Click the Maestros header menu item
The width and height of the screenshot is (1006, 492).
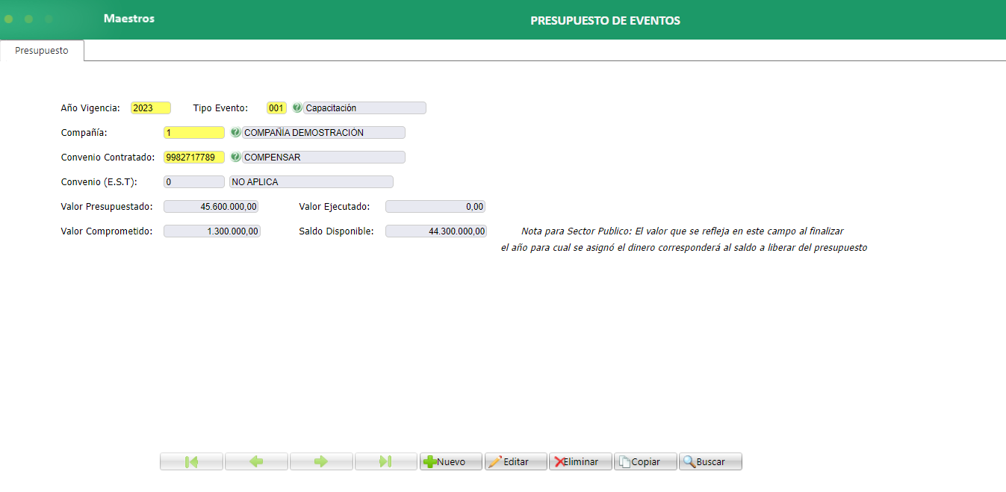[128, 18]
